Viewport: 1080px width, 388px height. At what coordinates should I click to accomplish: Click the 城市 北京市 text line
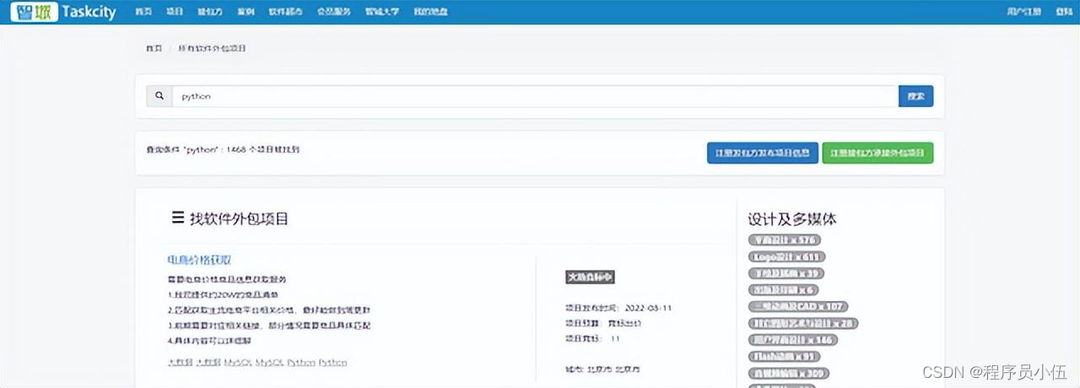[x=602, y=369]
